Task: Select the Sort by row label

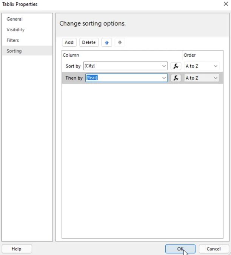Action: [73, 66]
